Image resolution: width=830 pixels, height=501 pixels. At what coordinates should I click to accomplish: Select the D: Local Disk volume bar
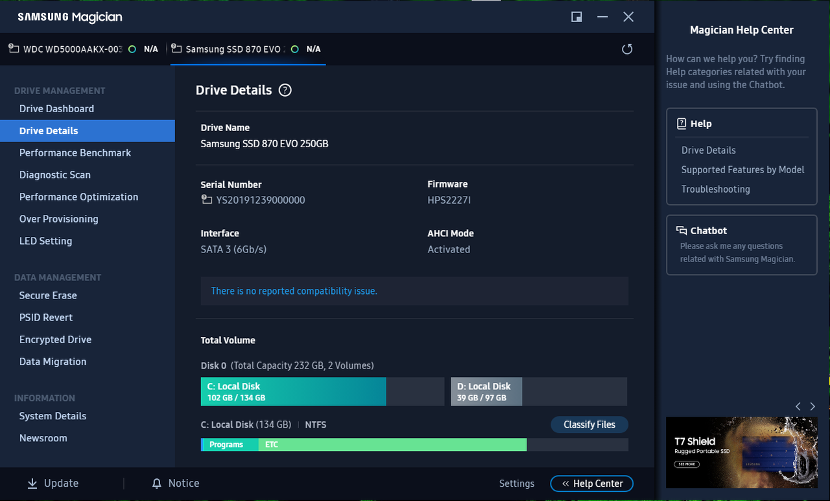(539, 391)
